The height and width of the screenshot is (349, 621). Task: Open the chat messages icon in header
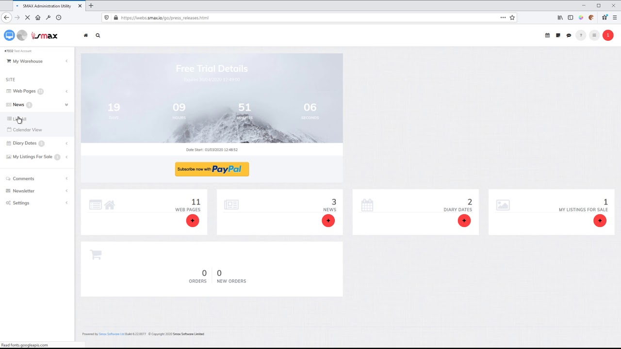569,35
